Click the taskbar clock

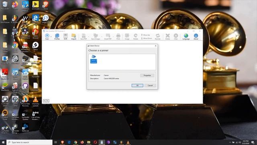tap(246, 142)
